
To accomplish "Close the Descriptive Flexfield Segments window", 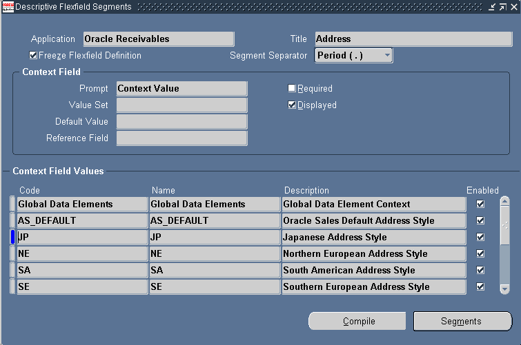I will coord(514,7).
